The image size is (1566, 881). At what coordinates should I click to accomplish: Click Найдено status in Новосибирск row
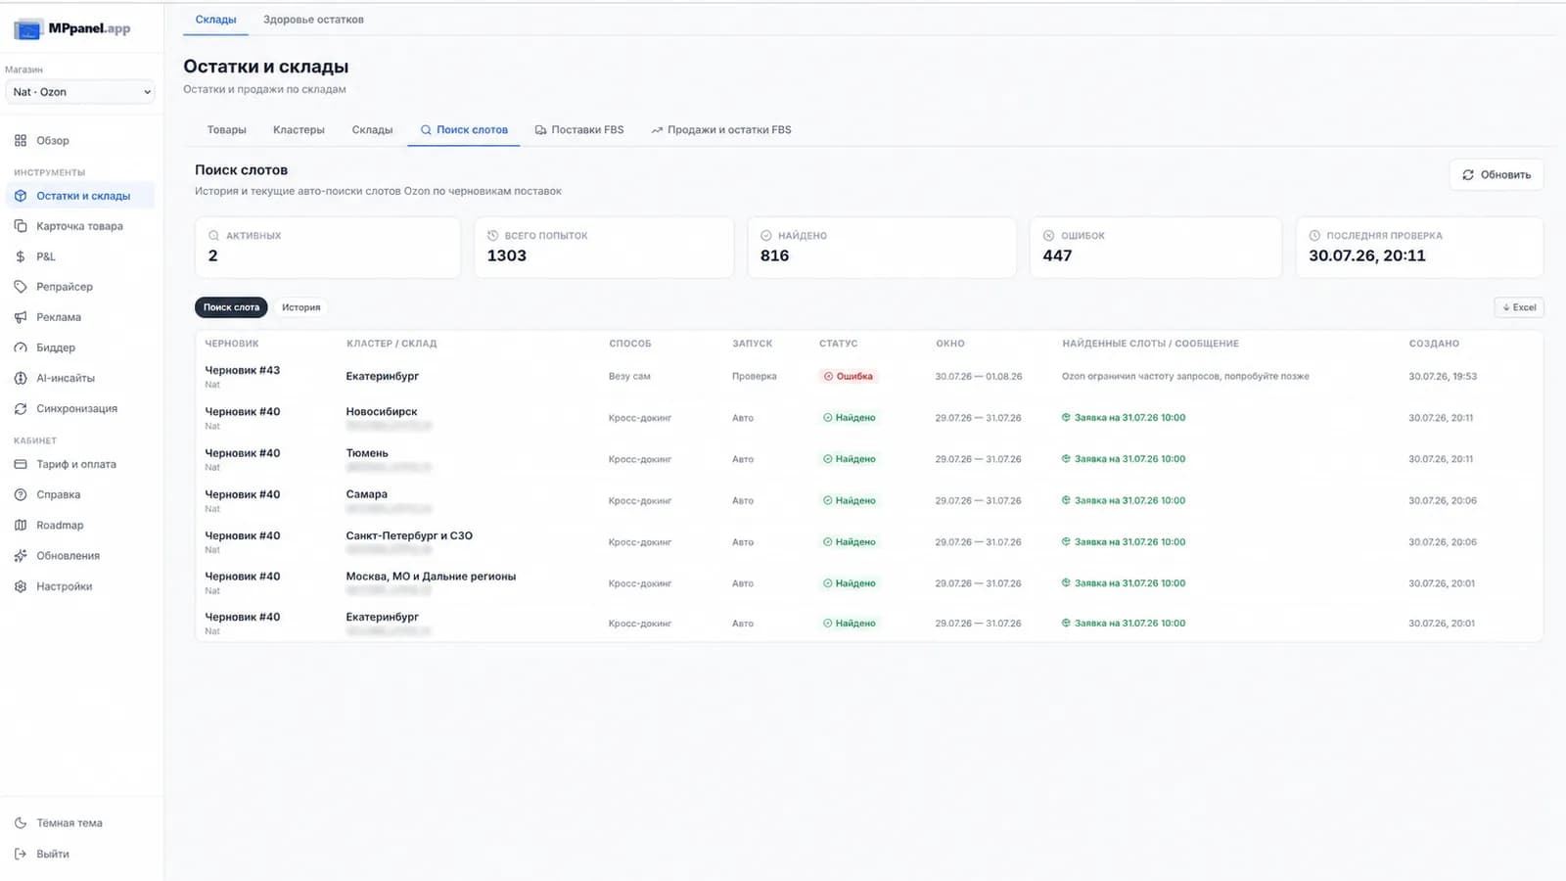pos(850,417)
